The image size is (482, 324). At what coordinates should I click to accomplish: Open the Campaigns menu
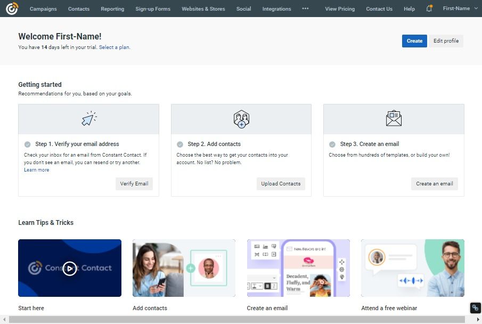43,9
